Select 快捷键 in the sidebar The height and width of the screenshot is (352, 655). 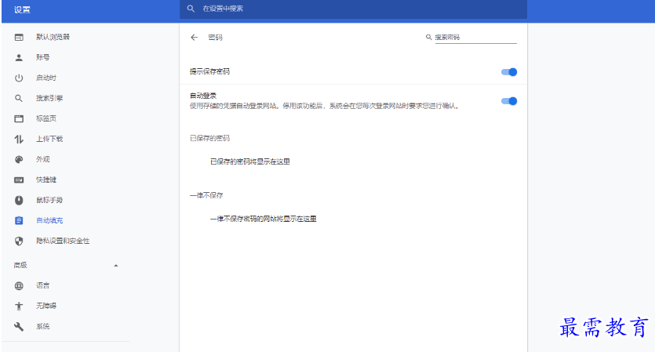(46, 180)
